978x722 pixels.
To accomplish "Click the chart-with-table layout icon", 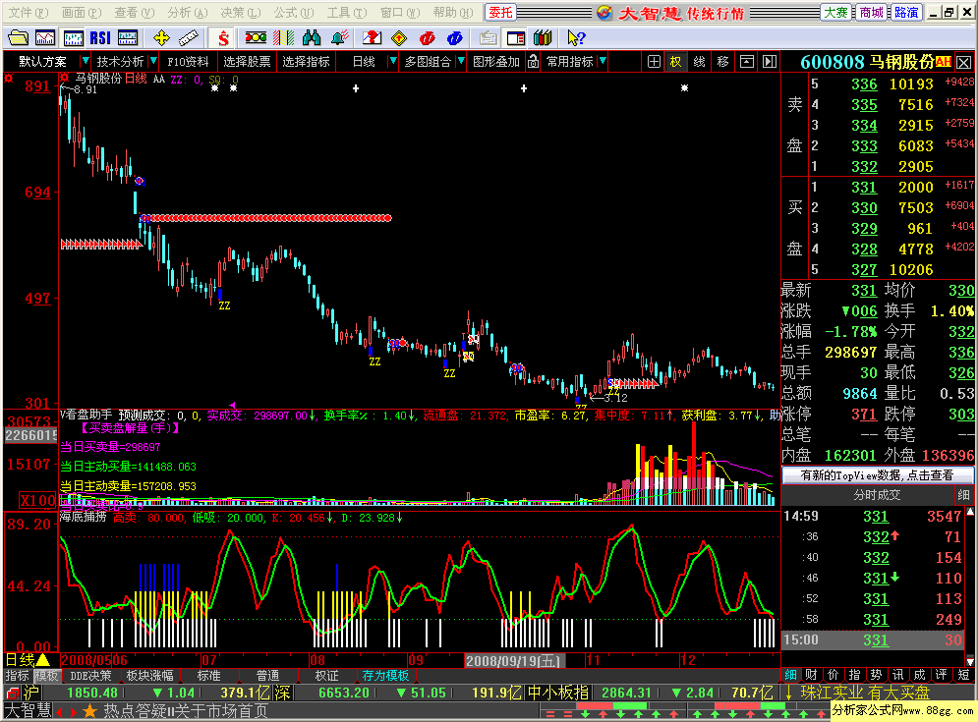I will pyautogui.click(x=128, y=38).
